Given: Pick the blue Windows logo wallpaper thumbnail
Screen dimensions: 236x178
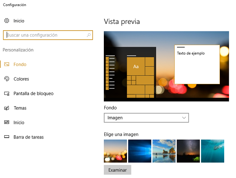Looking at the screenshot, I should pos(140,151).
